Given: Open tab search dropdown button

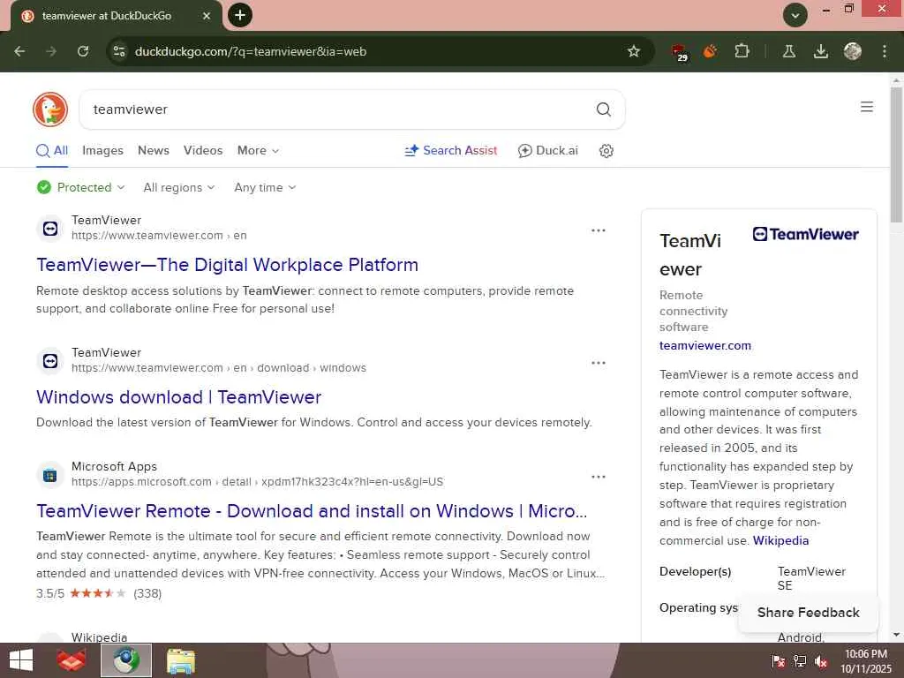Looking at the screenshot, I should click(795, 15).
